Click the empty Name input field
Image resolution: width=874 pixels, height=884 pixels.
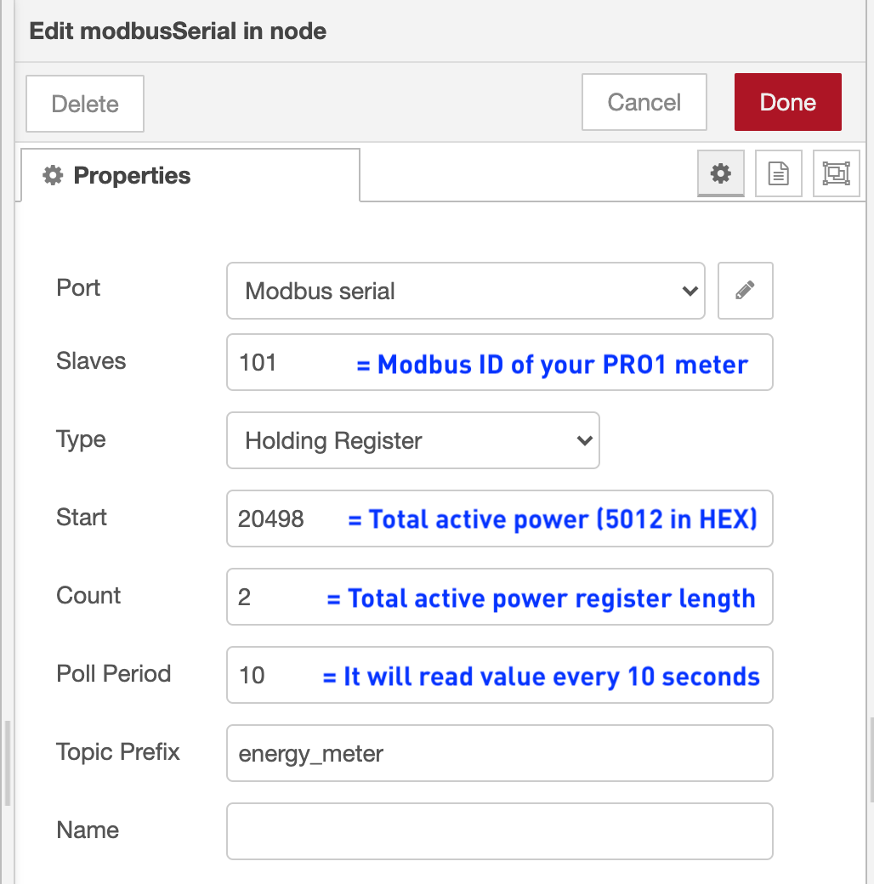[x=499, y=831]
